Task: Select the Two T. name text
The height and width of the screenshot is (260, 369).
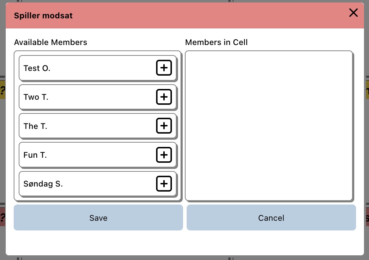Action: coord(36,97)
